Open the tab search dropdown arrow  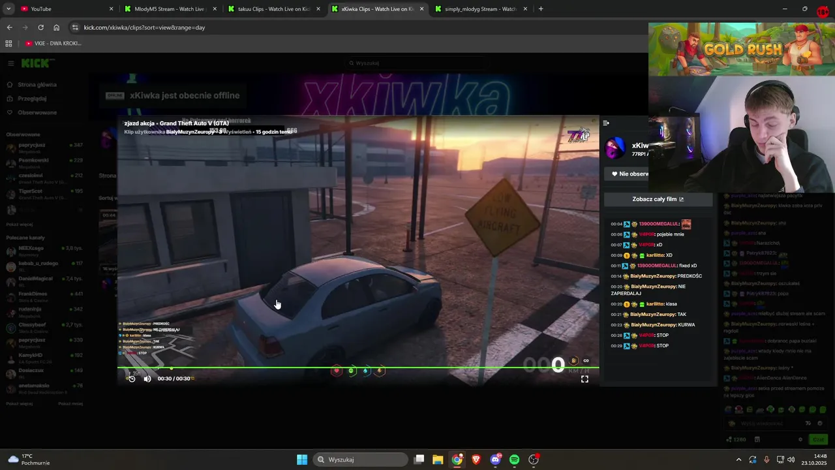pyautogui.click(x=8, y=9)
